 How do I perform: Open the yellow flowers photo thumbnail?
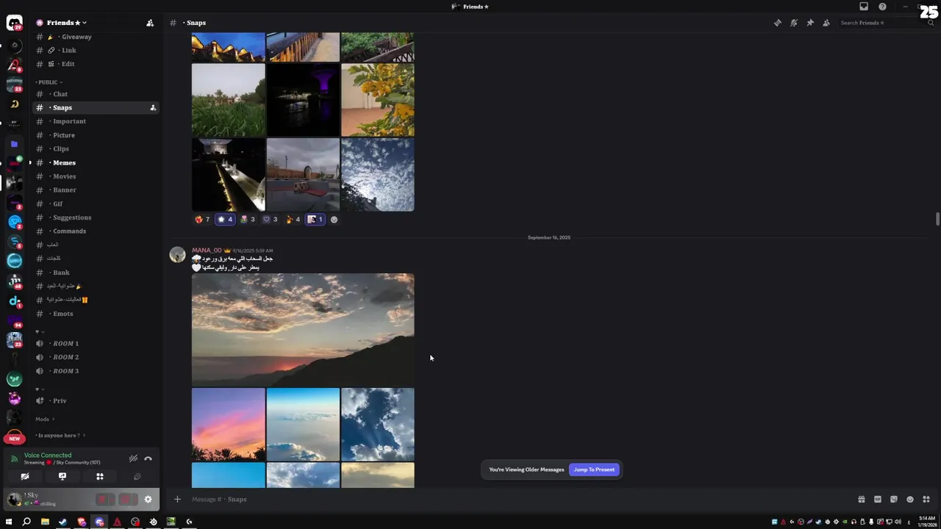(x=378, y=100)
